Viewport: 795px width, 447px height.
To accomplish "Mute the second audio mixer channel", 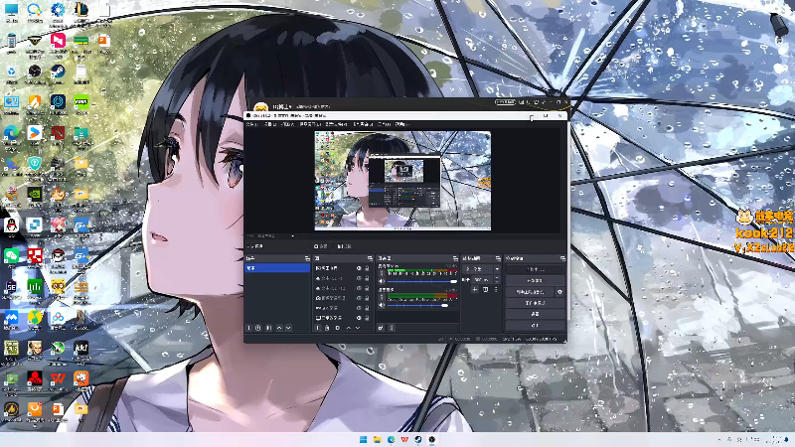I will [382, 305].
